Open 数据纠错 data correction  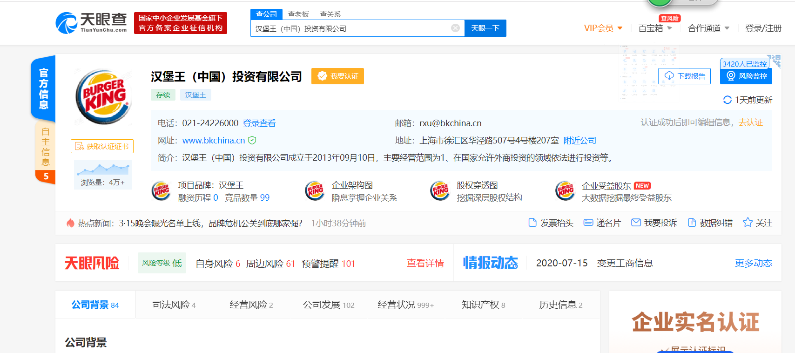tap(710, 223)
